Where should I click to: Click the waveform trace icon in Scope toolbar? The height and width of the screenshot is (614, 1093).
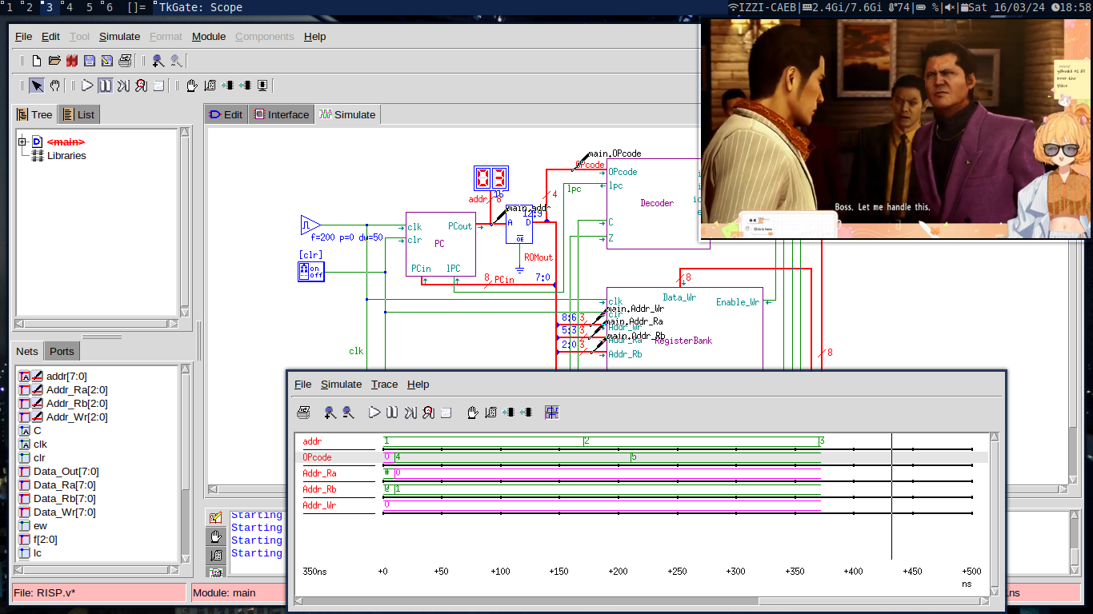pyautogui.click(x=551, y=413)
